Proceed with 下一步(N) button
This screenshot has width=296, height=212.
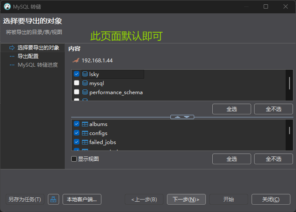click(186, 199)
